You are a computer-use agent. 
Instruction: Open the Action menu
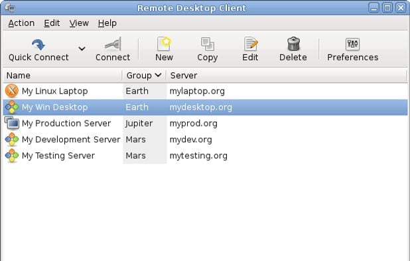click(21, 23)
